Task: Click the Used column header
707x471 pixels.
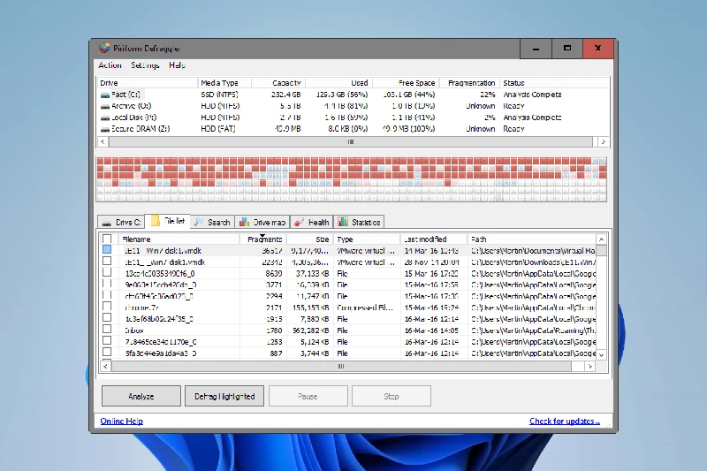Action: tap(339, 83)
